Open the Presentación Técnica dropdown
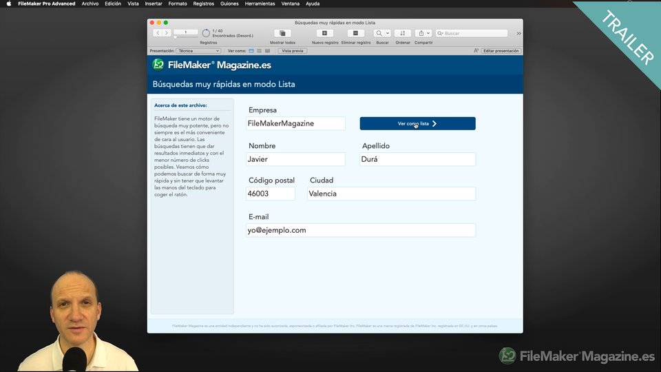The height and width of the screenshot is (372, 661). (x=198, y=50)
